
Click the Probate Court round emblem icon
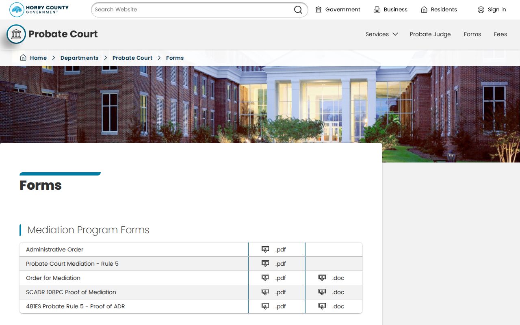coord(16,34)
